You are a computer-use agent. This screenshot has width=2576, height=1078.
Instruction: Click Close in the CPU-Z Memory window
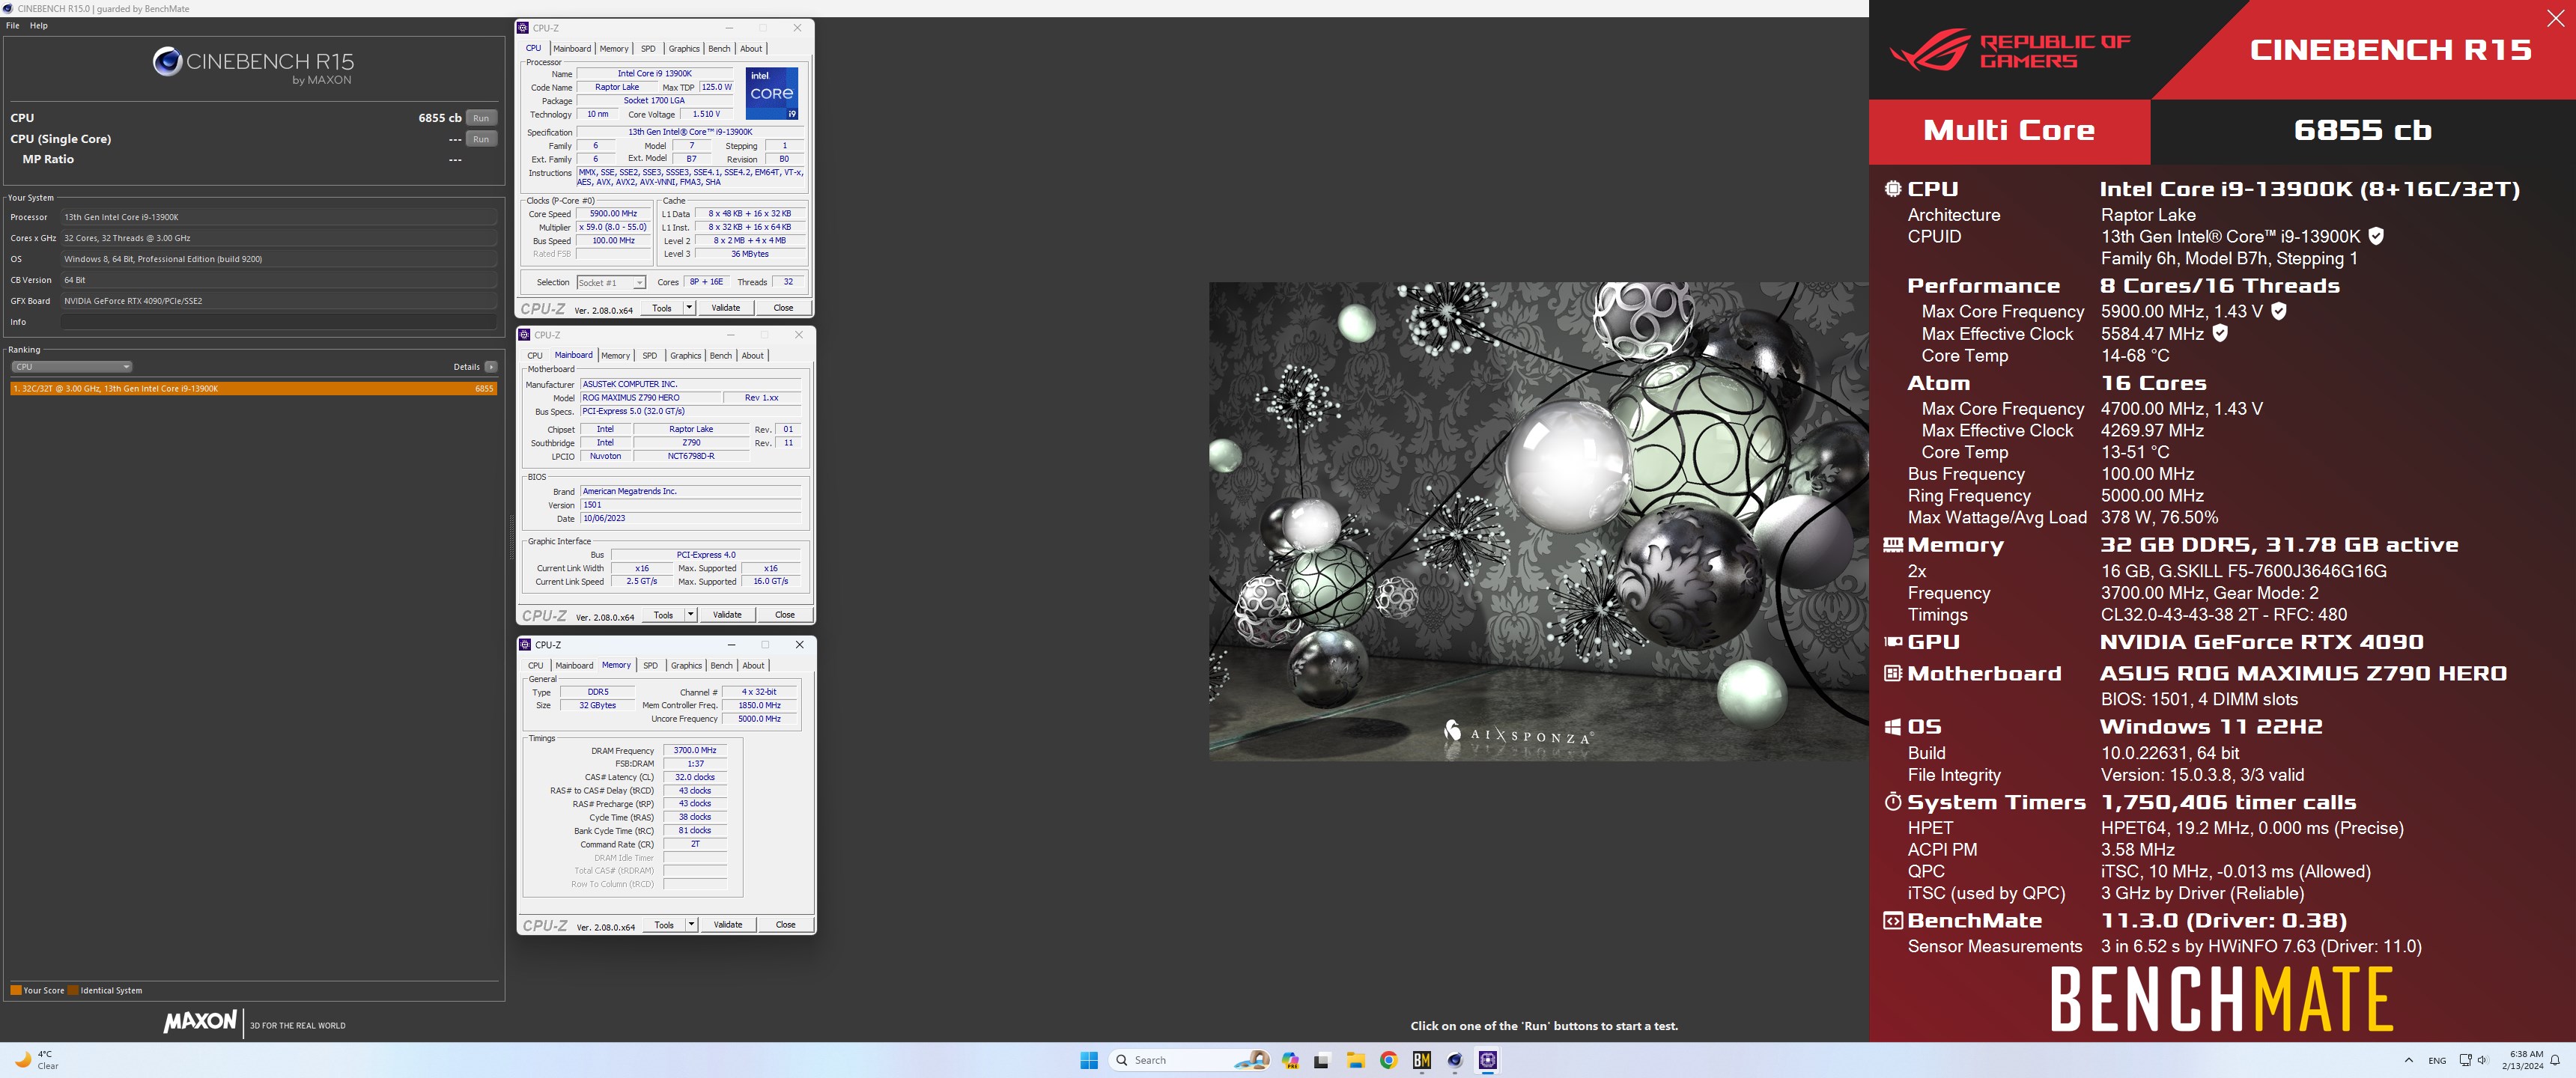(786, 925)
